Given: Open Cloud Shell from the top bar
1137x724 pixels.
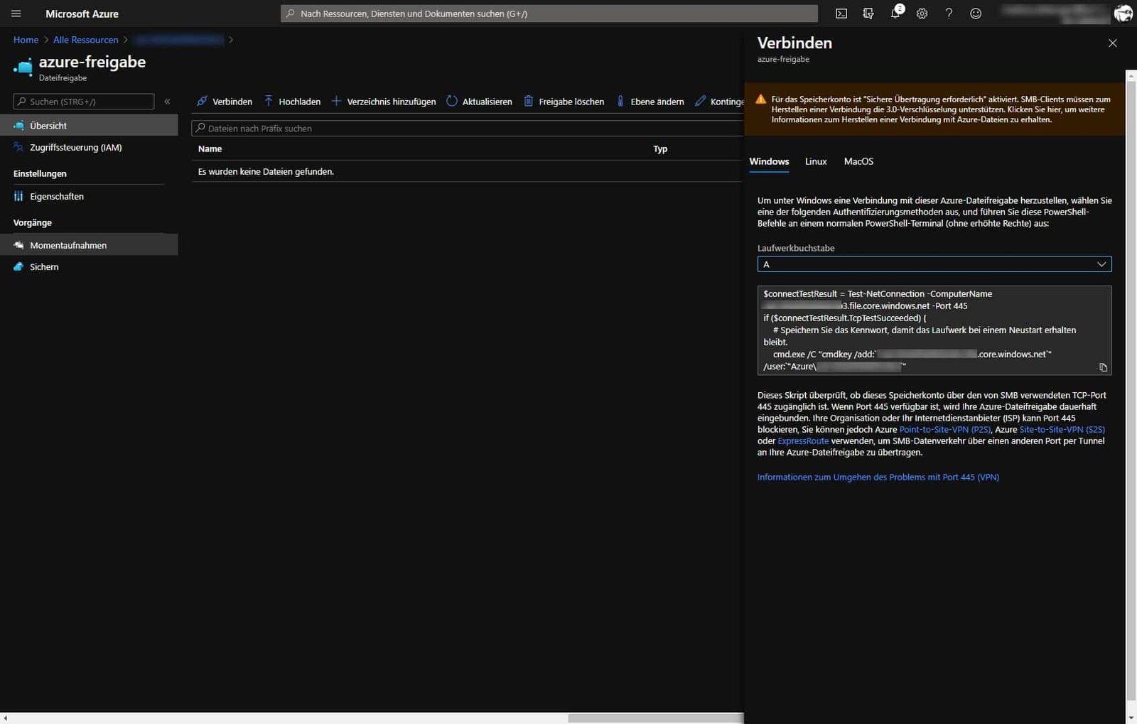Looking at the screenshot, I should coord(841,13).
